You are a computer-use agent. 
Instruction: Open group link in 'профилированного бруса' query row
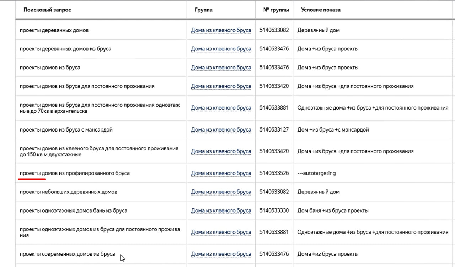[221, 173]
